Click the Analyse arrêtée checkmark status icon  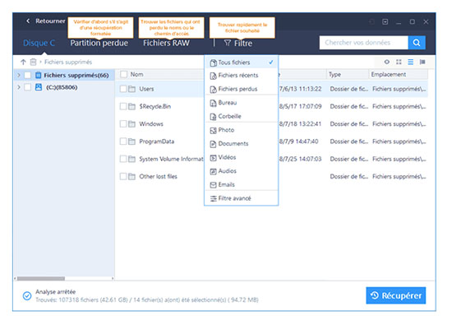click(27, 296)
